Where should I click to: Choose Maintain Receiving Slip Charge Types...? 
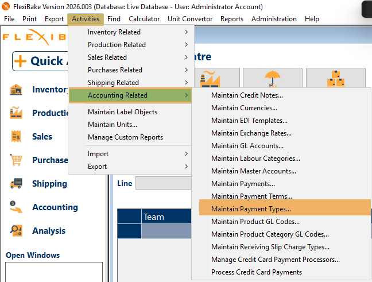coord(281,247)
